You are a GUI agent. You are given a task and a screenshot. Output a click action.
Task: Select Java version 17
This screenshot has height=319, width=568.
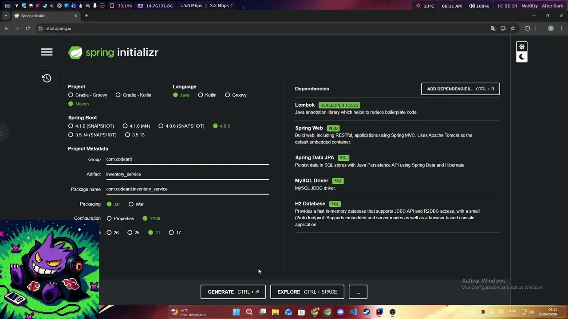click(175, 233)
